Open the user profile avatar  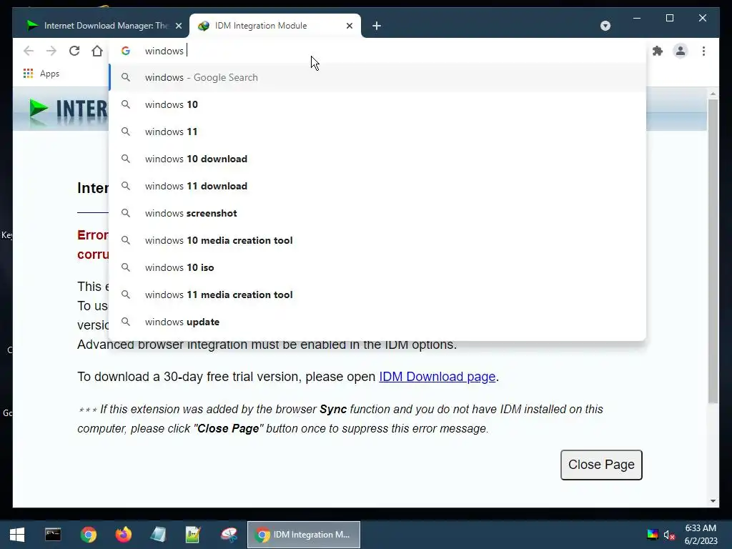pos(681,51)
